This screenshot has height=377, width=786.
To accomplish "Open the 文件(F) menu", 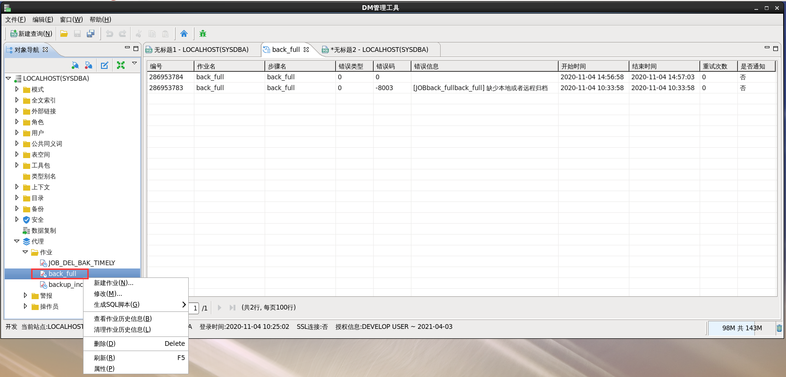I will (16, 19).
